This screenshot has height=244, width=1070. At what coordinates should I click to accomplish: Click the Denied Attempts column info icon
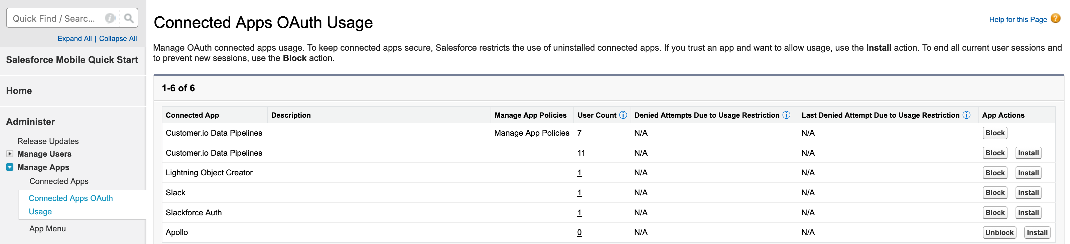click(786, 115)
